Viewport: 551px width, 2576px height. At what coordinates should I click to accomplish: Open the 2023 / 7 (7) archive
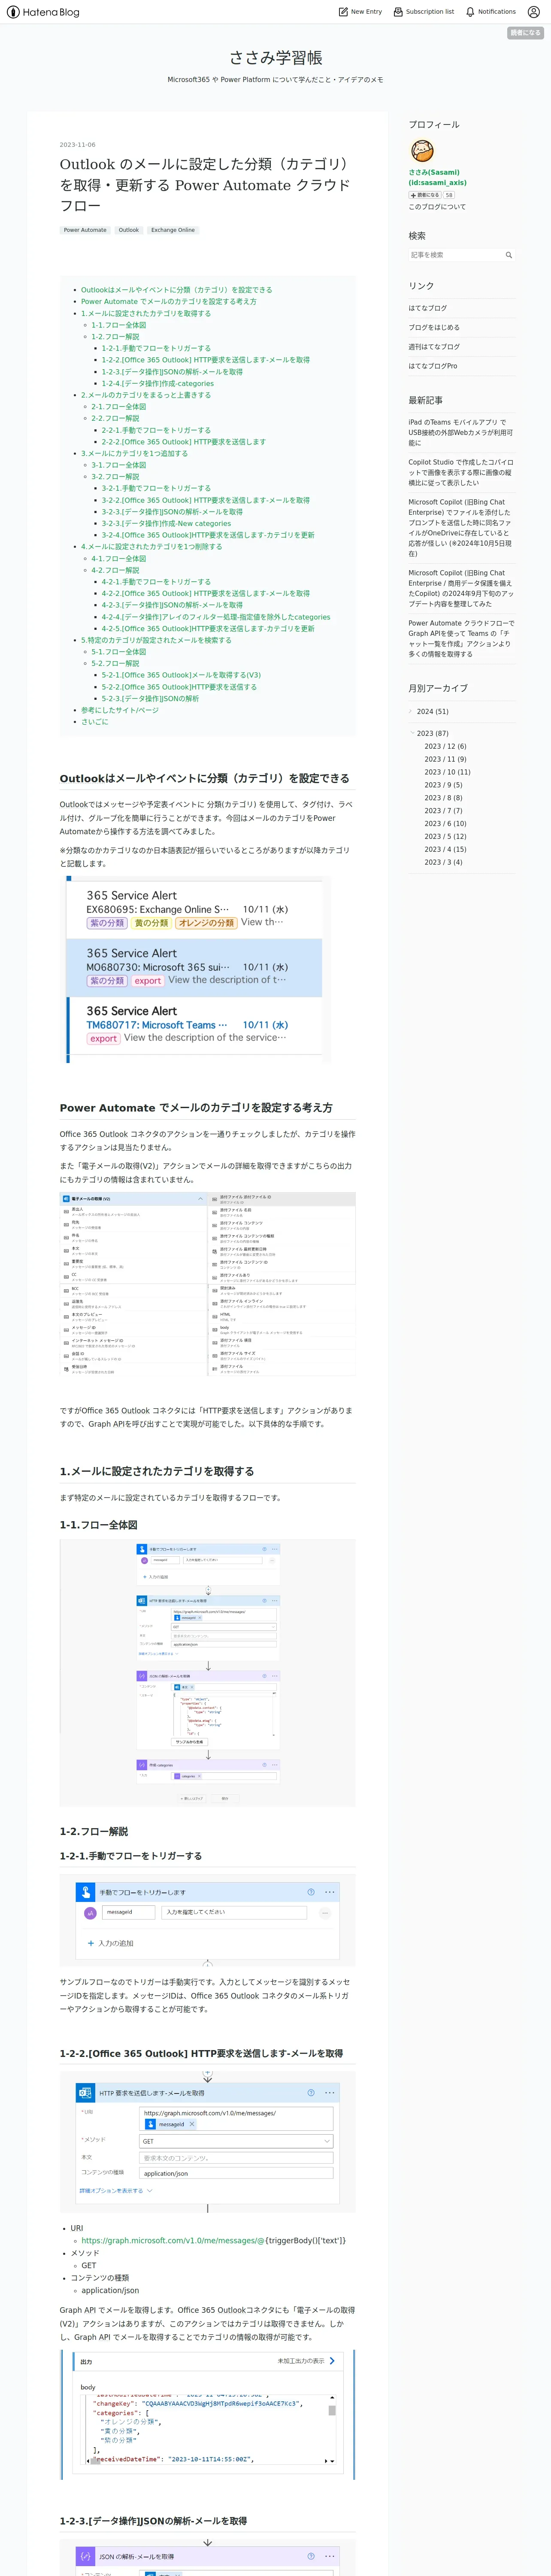pos(443,811)
